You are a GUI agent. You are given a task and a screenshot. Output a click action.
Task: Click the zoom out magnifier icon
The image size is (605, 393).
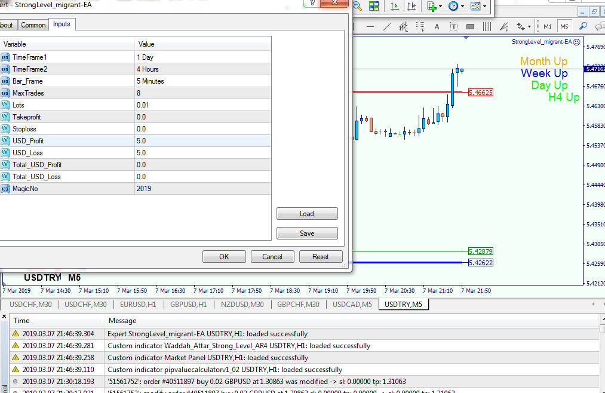click(x=358, y=7)
